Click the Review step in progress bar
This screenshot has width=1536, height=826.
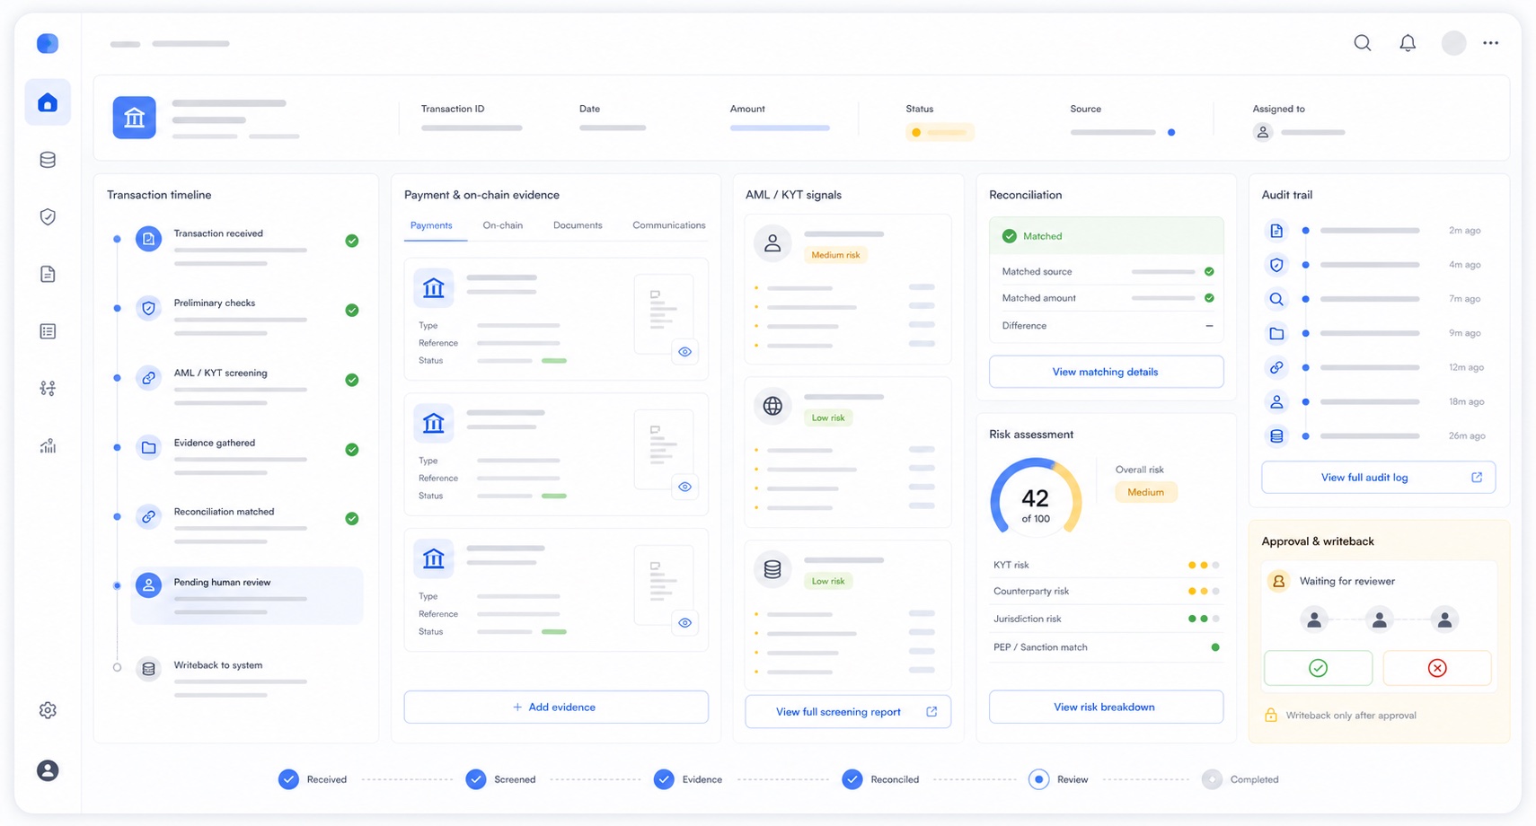(x=1058, y=779)
